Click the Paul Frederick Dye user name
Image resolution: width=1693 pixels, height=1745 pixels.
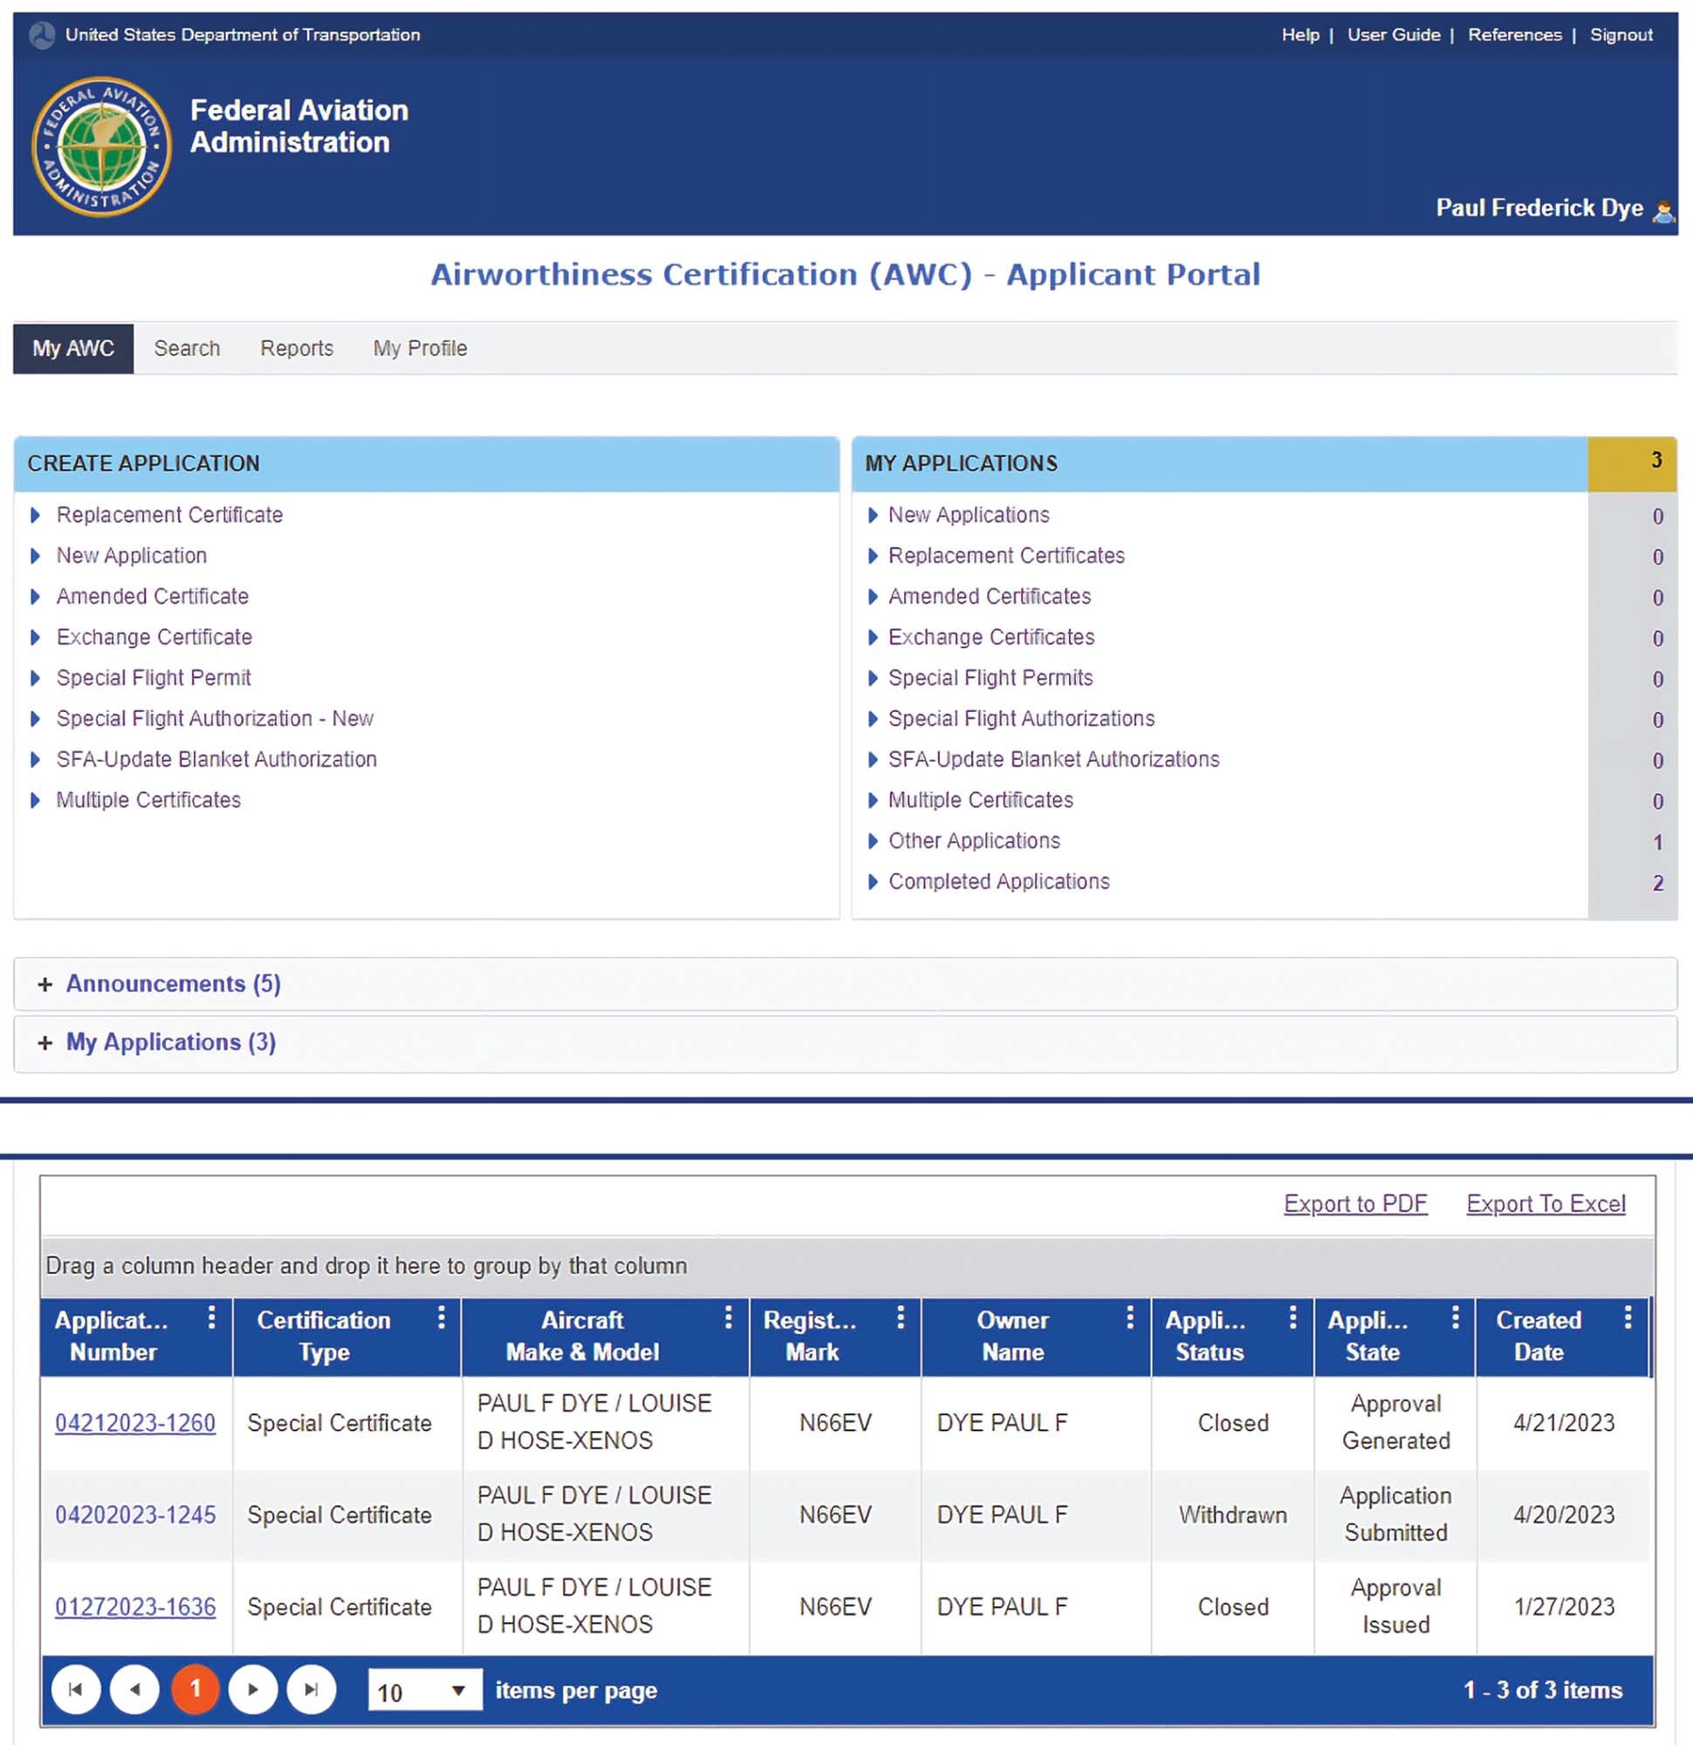tap(1539, 209)
